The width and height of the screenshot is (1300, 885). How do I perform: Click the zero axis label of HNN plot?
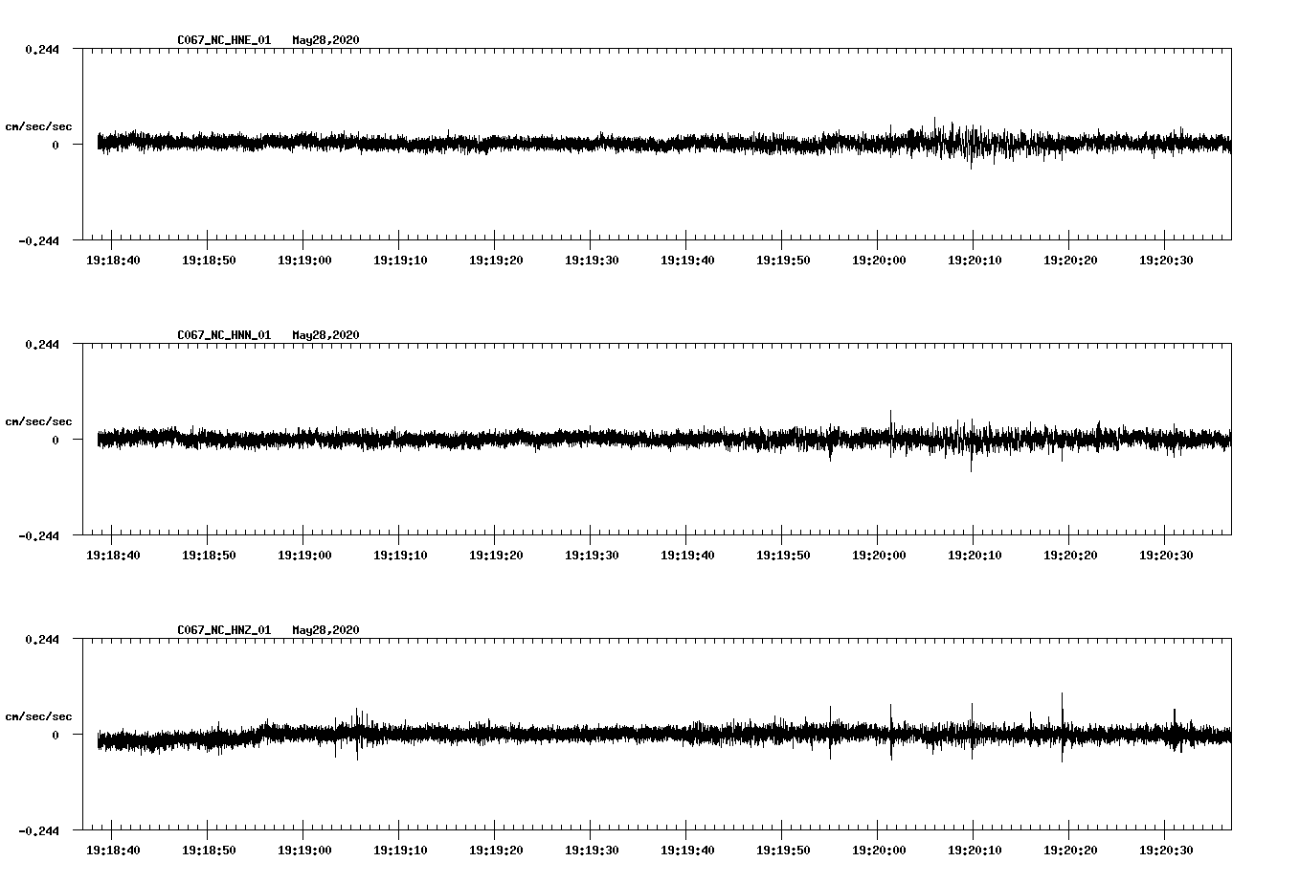click(56, 441)
